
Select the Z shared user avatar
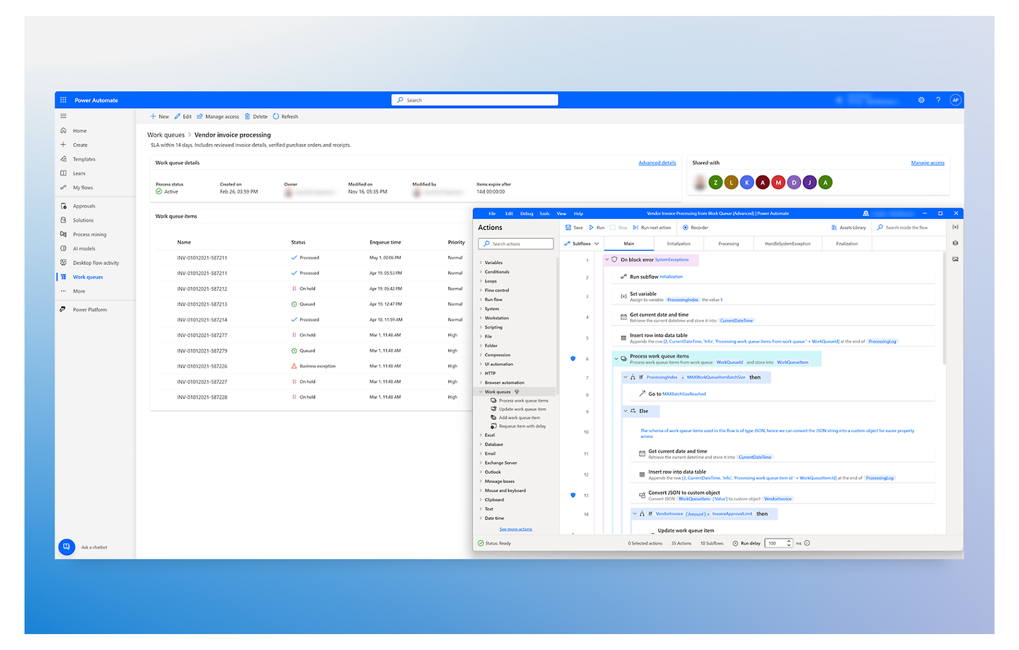point(715,182)
